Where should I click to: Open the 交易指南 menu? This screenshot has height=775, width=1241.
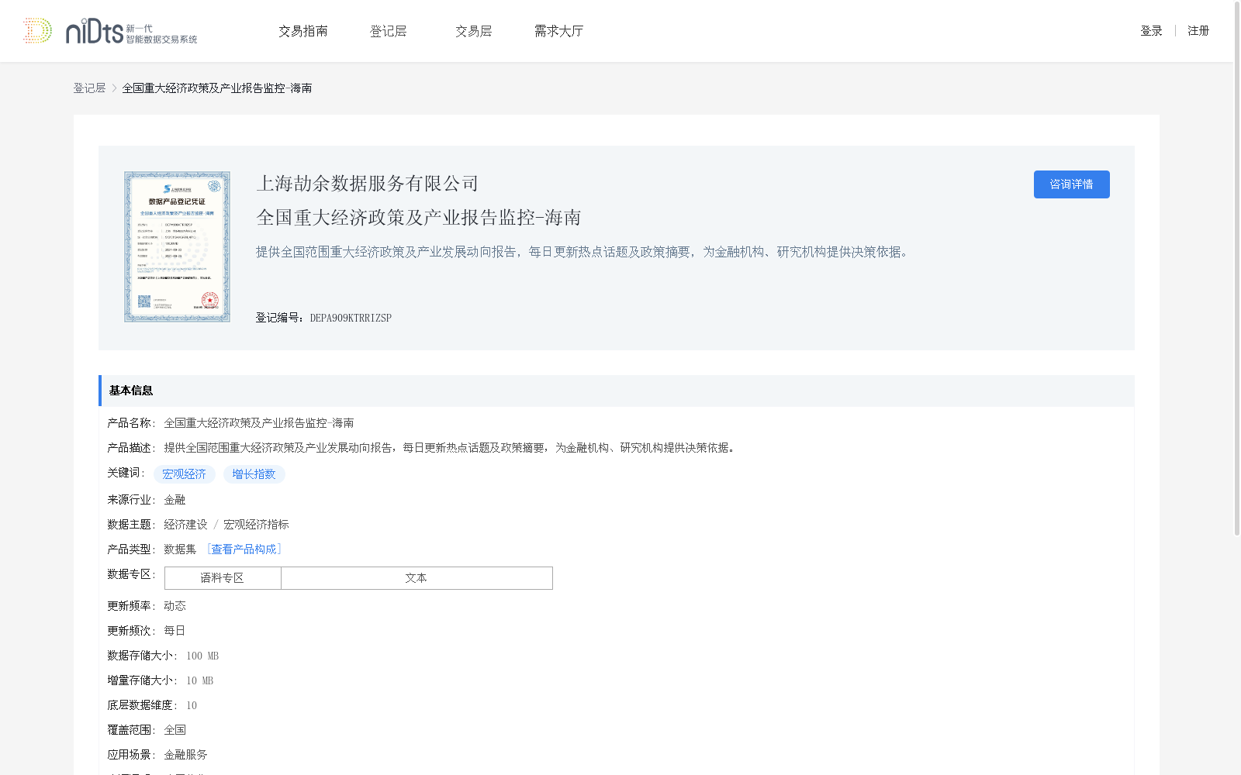click(x=303, y=31)
